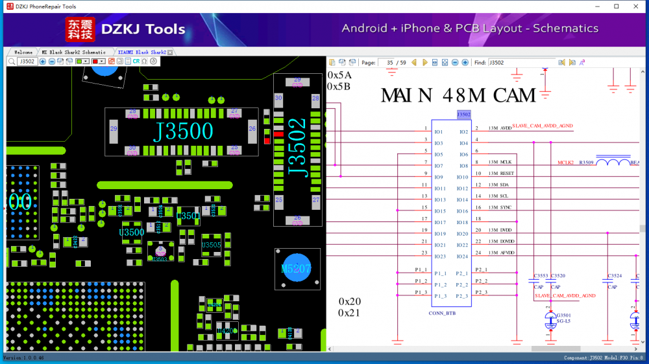This screenshot has height=364, width=649.
Task: Find next J3502 match in schematic
Action: (x=572, y=62)
